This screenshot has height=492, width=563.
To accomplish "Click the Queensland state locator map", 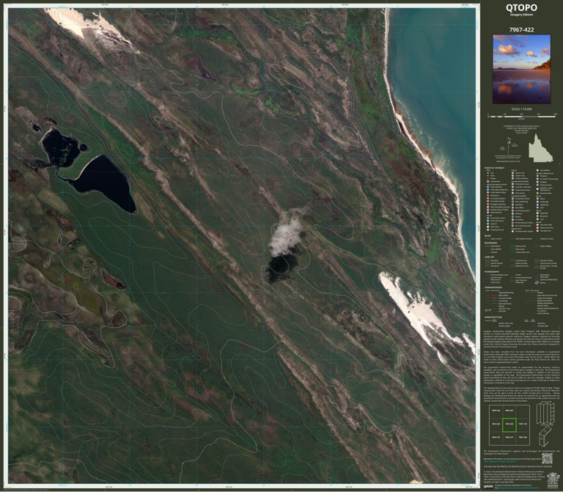I will point(540,148).
